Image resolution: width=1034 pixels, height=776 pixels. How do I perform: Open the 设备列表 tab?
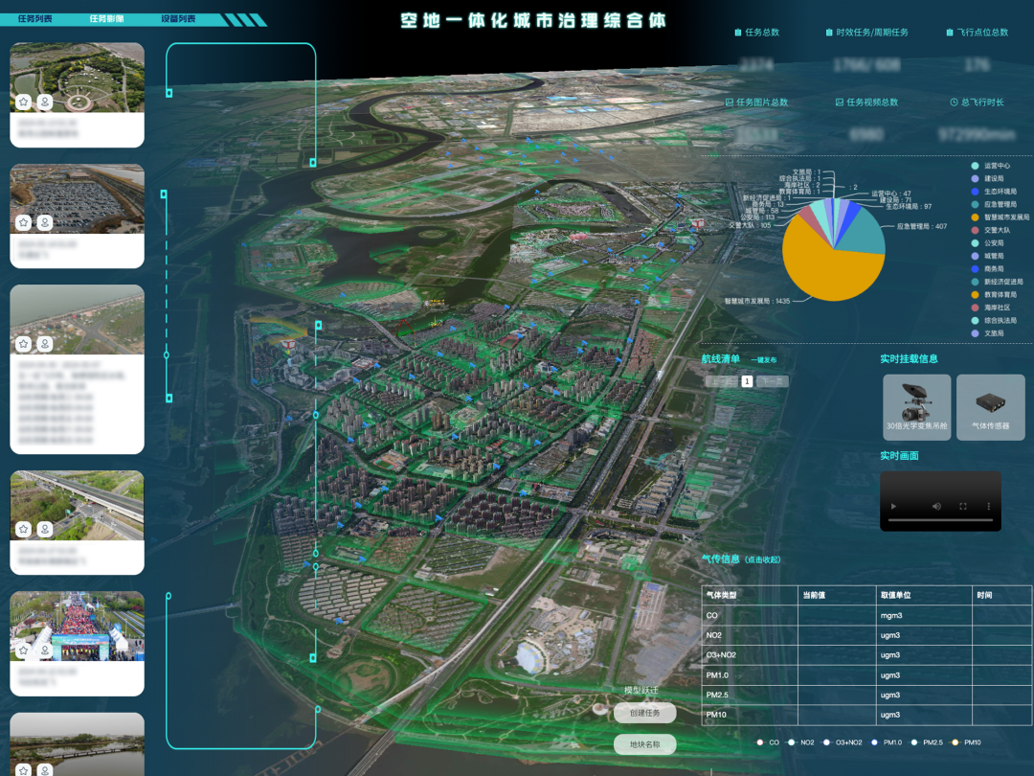[178, 19]
